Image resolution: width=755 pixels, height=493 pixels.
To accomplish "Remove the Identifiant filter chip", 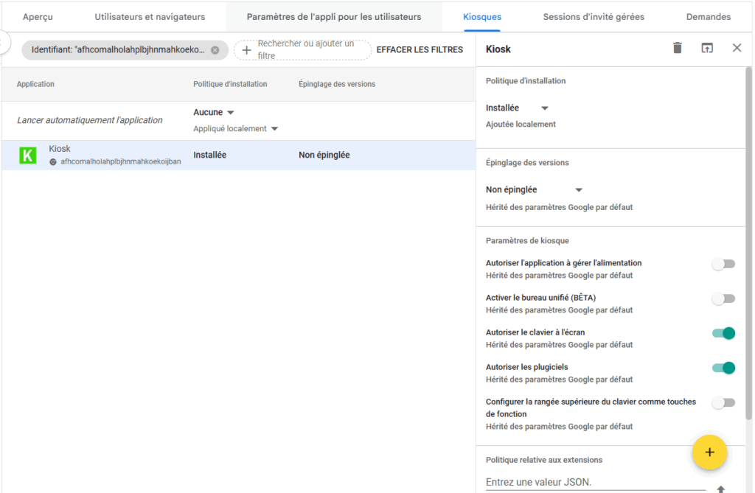I will click(x=215, y=50).
